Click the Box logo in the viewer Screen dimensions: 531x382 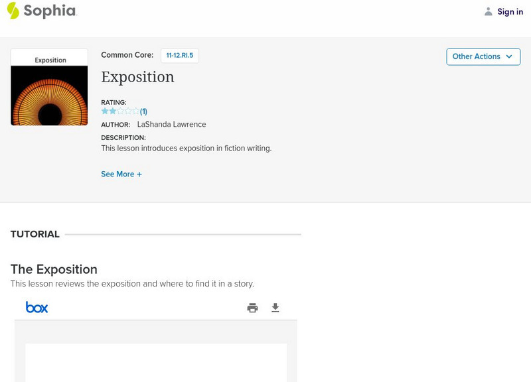pyautogui.click(x=37, y=307)
